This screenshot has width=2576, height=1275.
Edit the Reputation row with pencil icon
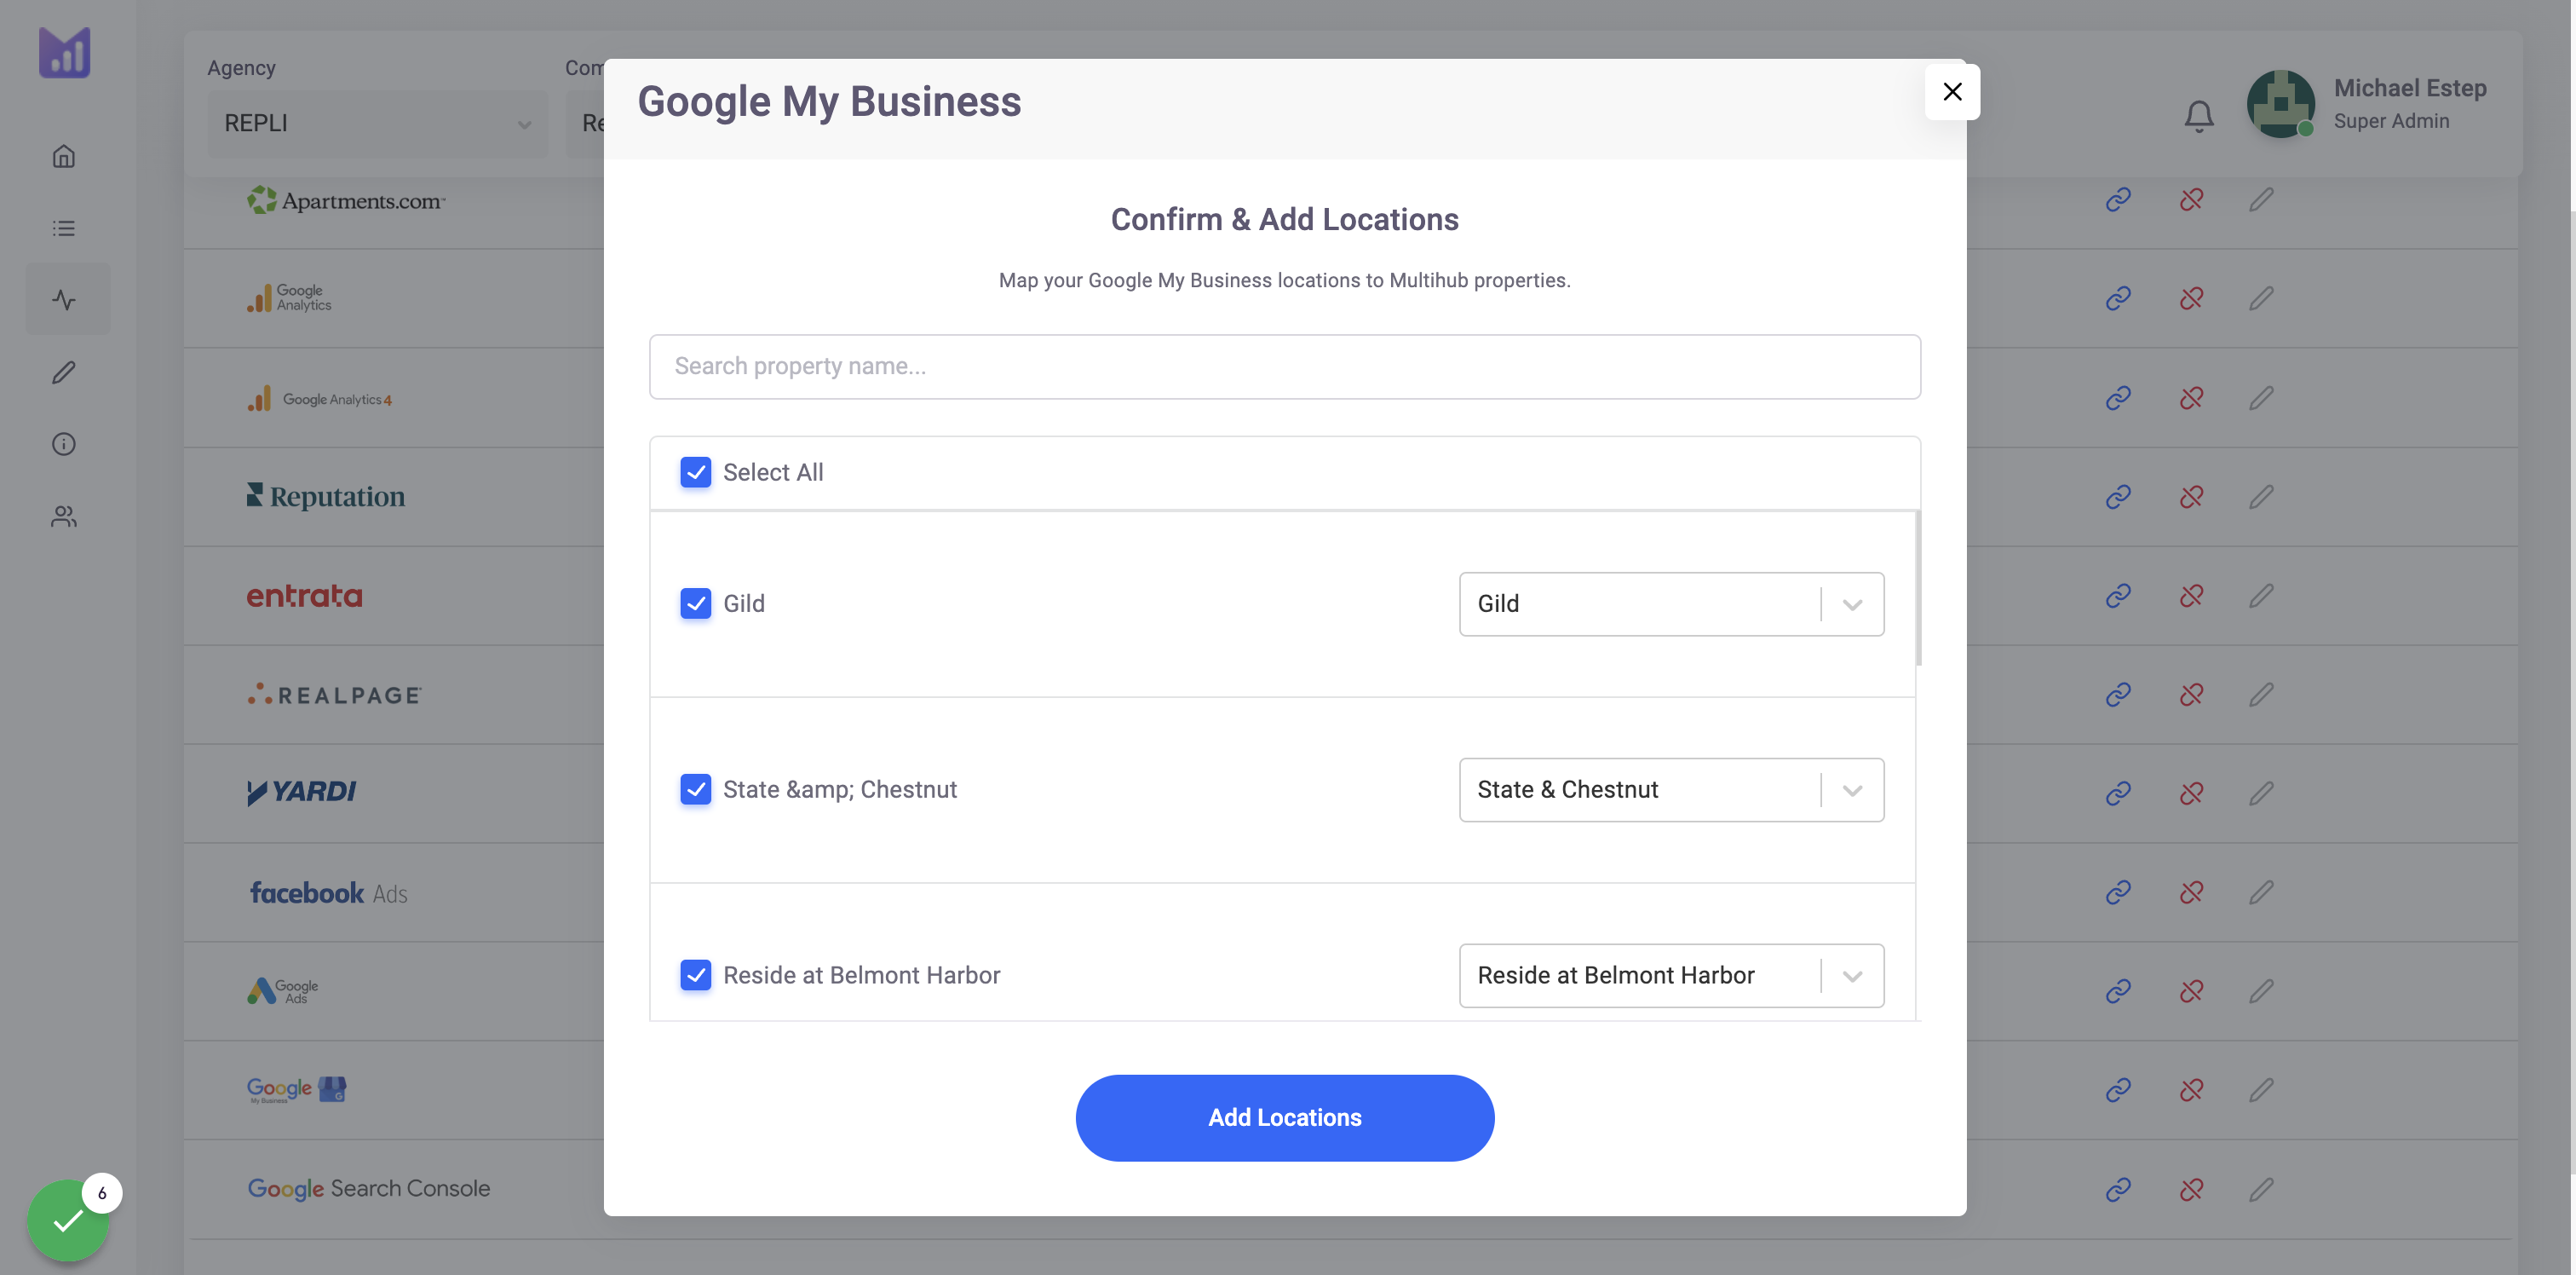pos(2261,496)
